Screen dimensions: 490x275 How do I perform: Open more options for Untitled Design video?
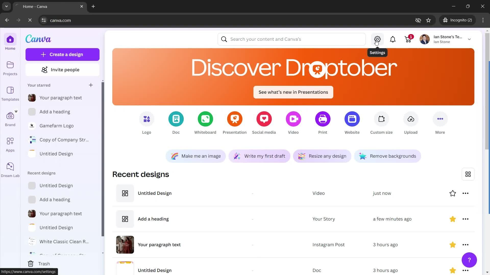click(x=465, y=193)
